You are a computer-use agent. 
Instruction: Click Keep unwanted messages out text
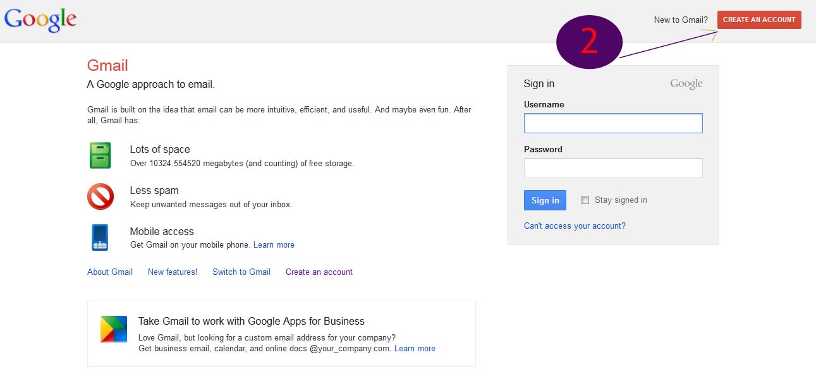pyautogui.click(x=211, y=204)
